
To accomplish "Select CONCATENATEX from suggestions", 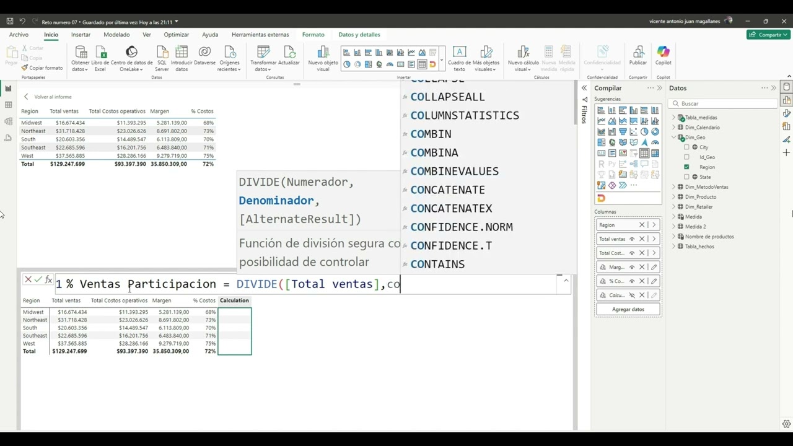I will pyautogui.click(x=451, y=208).
